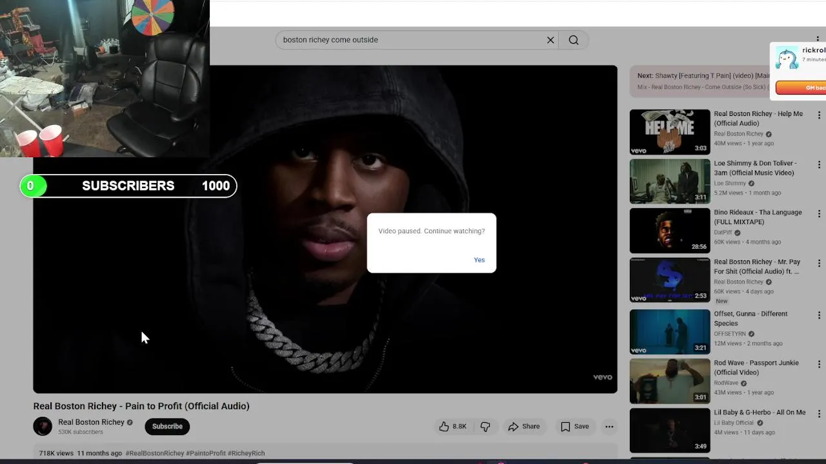Open the more actions ellipsis under the video
This screenshot has height=464, width=826.
609,427
